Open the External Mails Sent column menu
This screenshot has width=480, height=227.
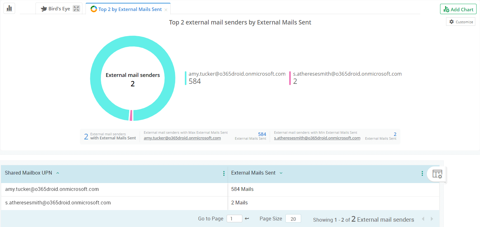tap(422, 173)
